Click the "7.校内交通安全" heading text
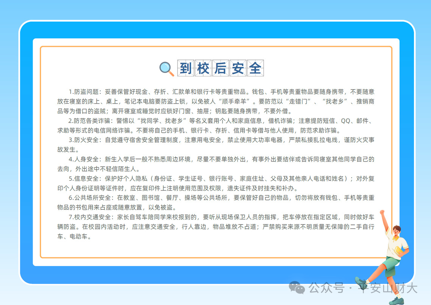Viewport: 431px width, 305px height. [89, 217]
